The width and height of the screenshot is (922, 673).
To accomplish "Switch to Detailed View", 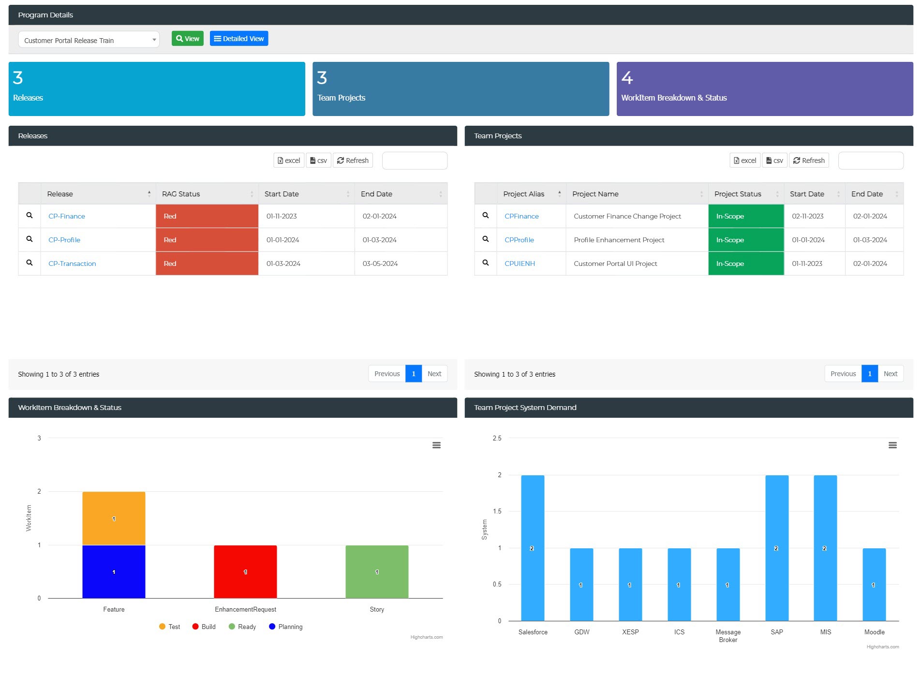I will click(239, 39).
